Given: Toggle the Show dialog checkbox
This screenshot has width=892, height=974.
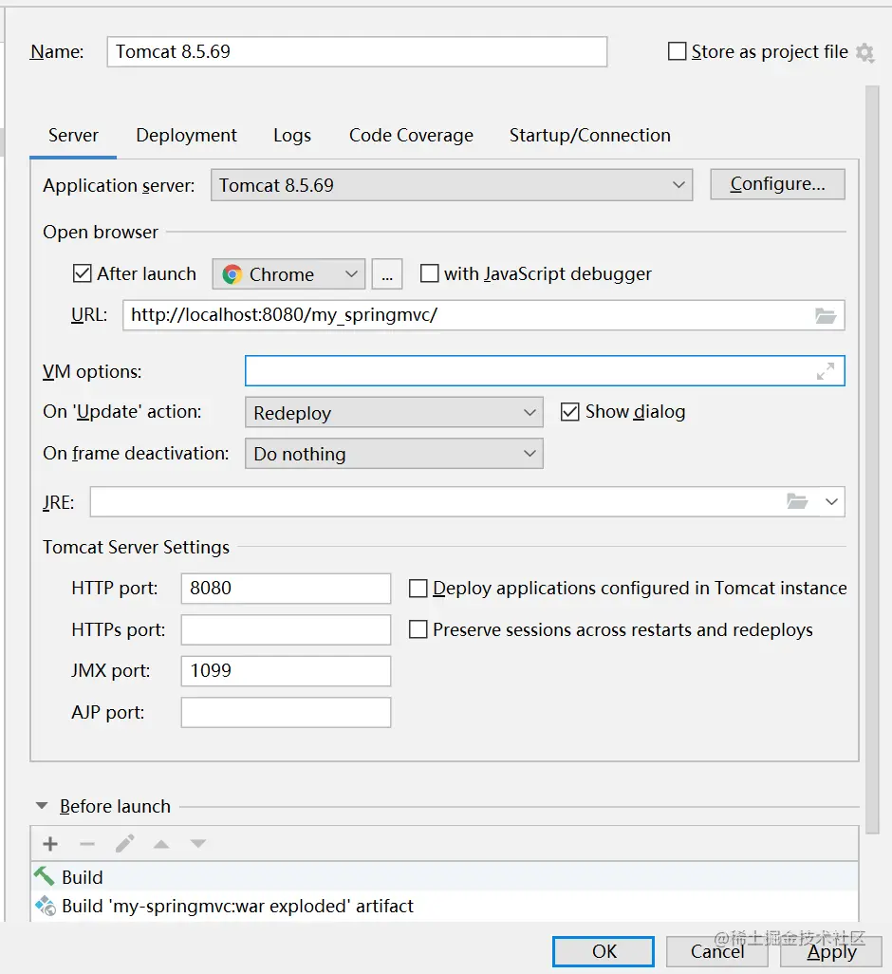Looking at the screenshot, I should tap(570, 412).
